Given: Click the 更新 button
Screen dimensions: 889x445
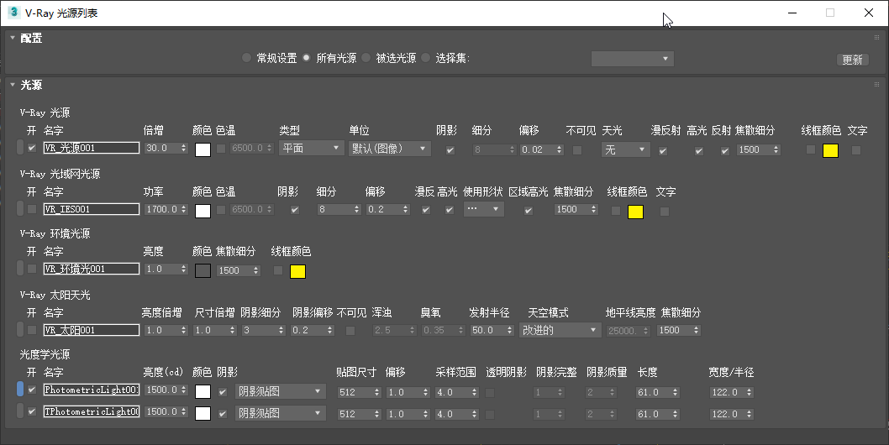Looking at the screenshot, I should (852, 60).
